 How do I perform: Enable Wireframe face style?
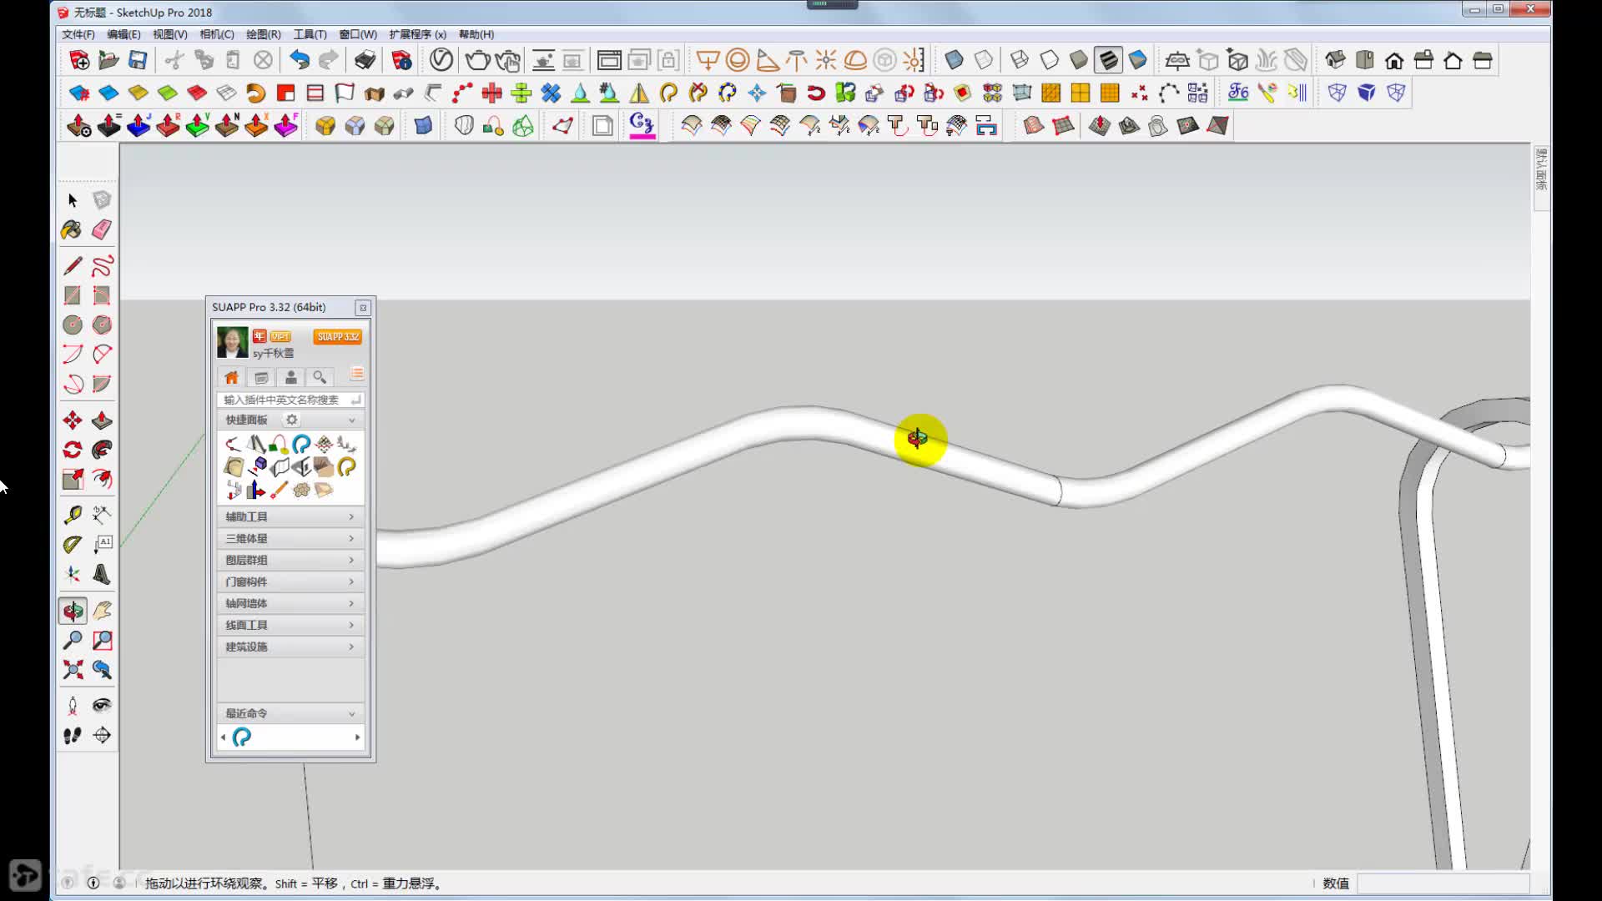click(1020, 60)
